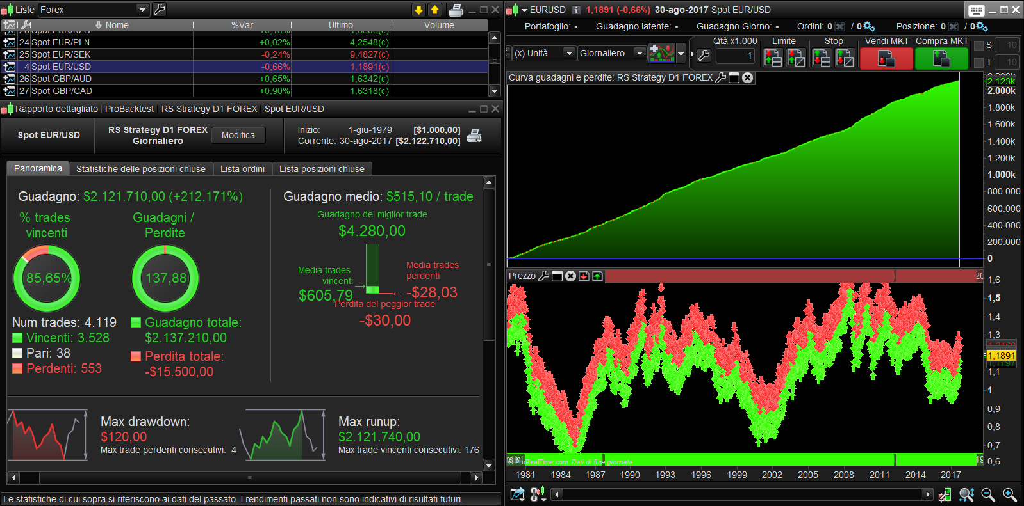Print the detailed backtest report
The width and height of the screenshot is (1024, 506).
(x=474, y=136)
